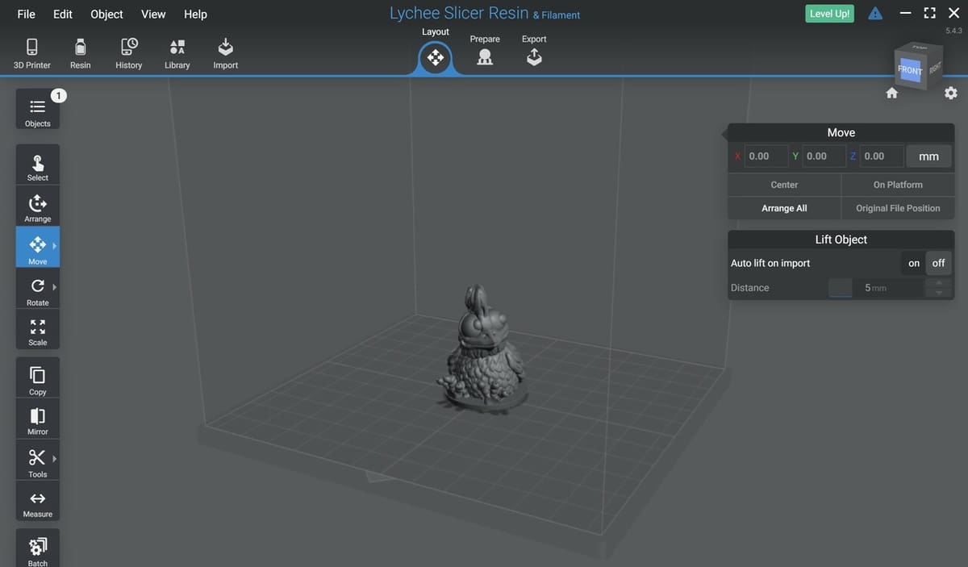
Task: Pick the Rotate tool
Action: pos(38,289)
